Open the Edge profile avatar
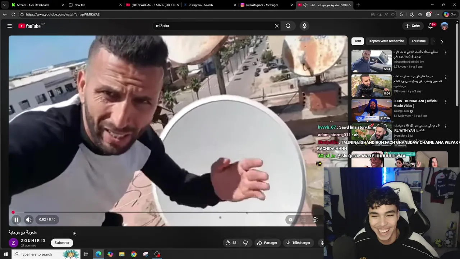Image resolution: width=460 pixels, height=259 pixels. 429,14
